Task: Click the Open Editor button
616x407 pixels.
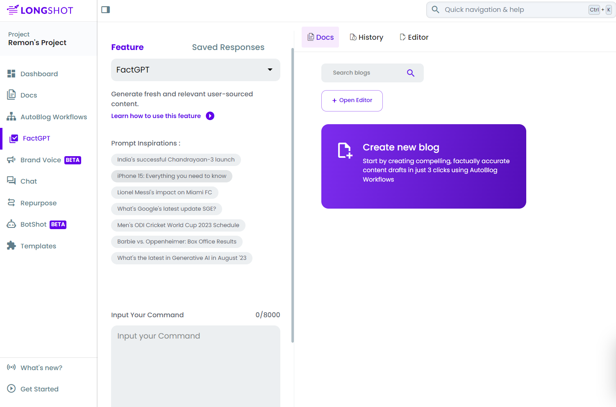Action: click(352, 100)
